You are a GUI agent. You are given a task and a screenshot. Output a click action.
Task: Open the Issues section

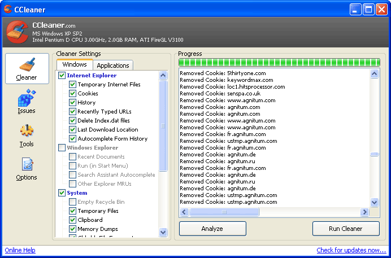pos(27,102)
